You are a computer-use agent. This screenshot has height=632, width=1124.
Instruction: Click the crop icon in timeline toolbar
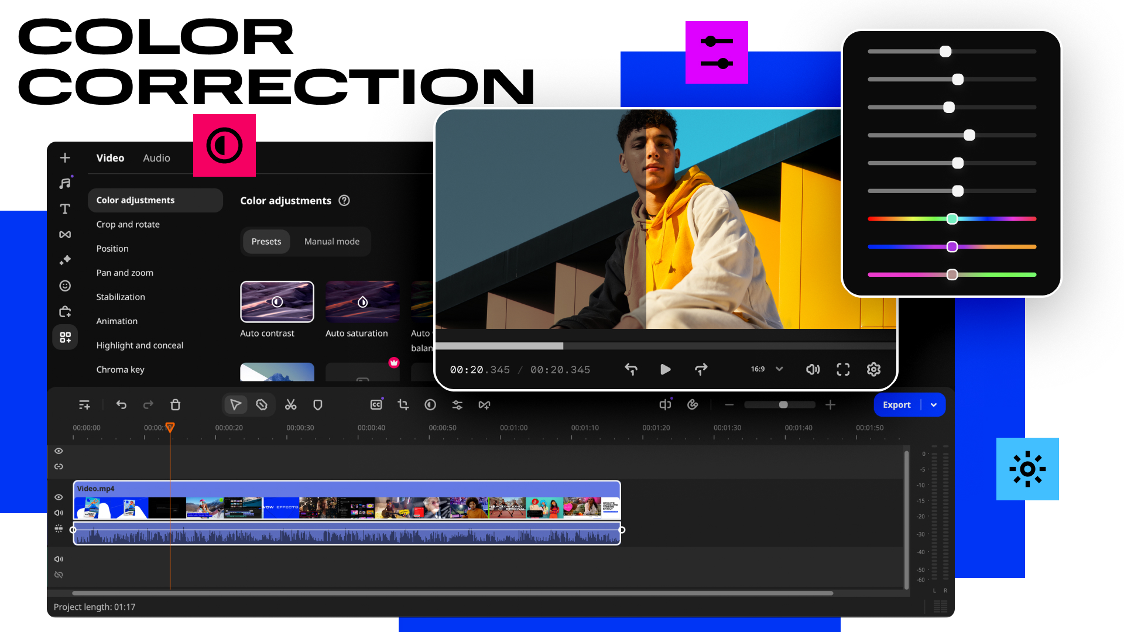click(x=403, y=405)
